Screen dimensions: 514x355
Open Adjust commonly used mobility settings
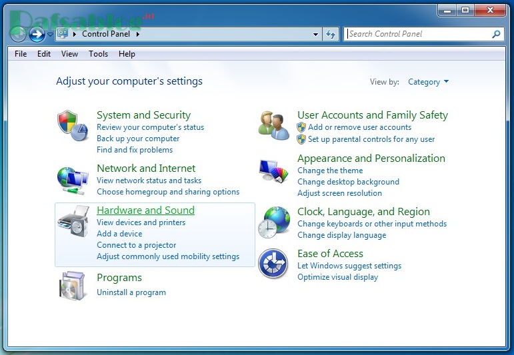point(168,256)
